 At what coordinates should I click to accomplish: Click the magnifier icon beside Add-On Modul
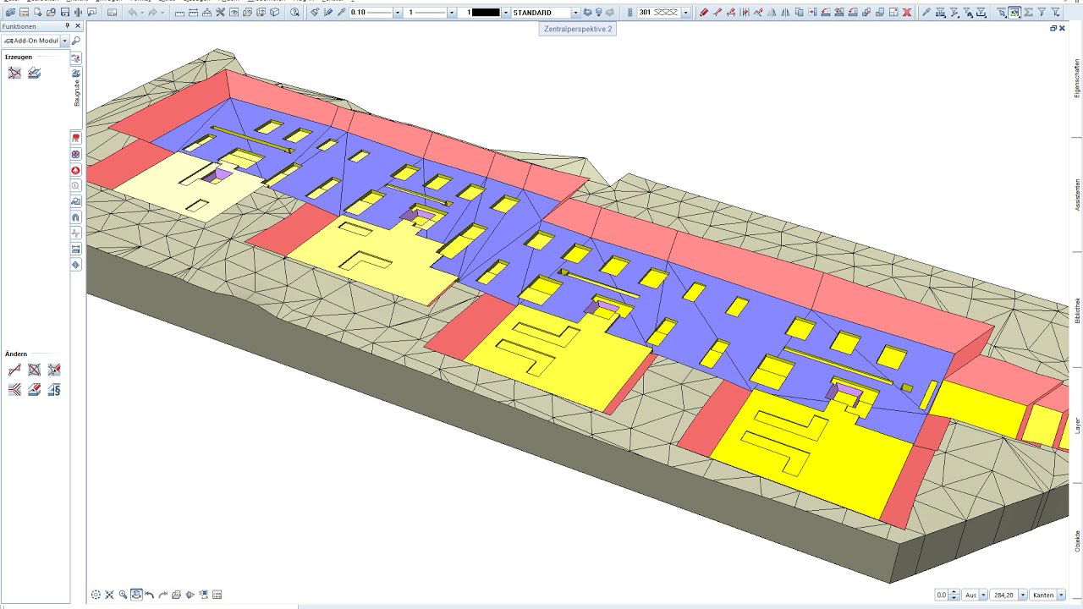pyautogui.click(x=76, y=41)
